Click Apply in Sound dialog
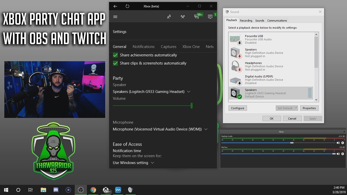This screenshot has width=347, height=195. pyautogui.click(x=313, y=118)
